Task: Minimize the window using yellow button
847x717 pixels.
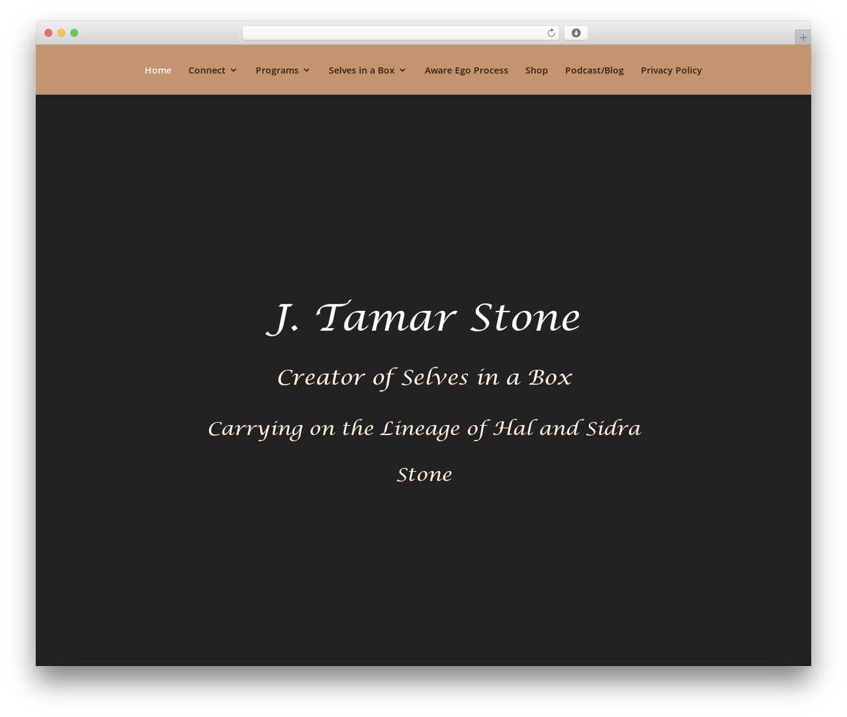Action: click(62, 33)
